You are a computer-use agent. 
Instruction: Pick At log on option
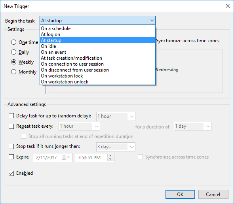(x=98, y=34)
